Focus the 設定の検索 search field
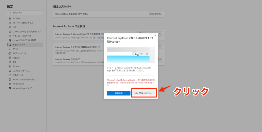The height and width of the screenshot is (132, 262). click(25, 13)
